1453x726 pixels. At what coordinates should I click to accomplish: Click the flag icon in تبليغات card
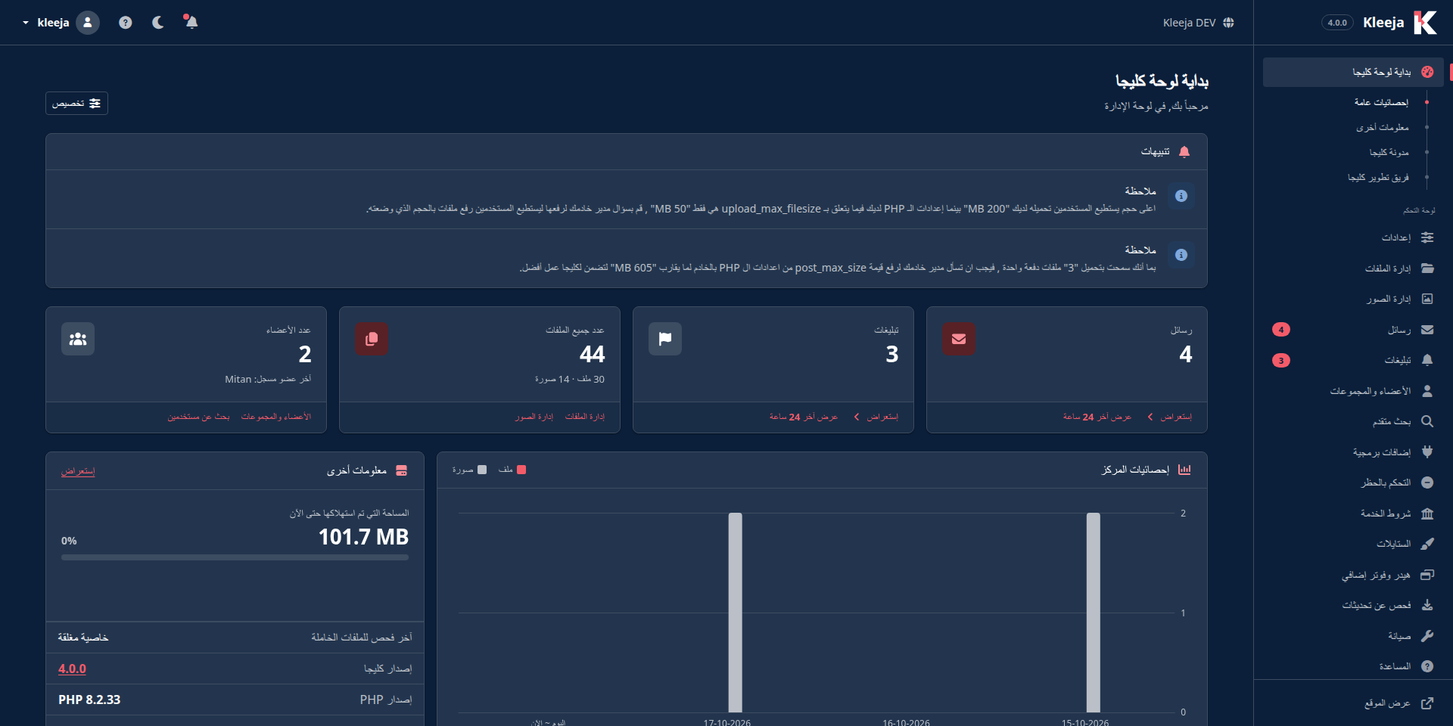(x=665, y=339)
